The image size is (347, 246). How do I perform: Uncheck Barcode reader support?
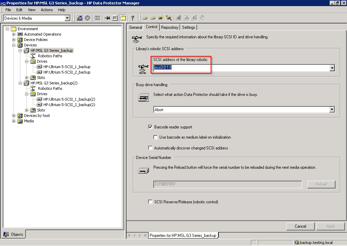151,127
